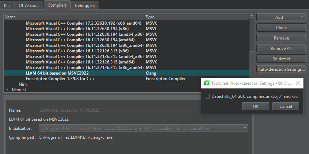309x154 pixels.
Task: Click the Emscripten Compiler type cell
Action: [x=166, y=79]
